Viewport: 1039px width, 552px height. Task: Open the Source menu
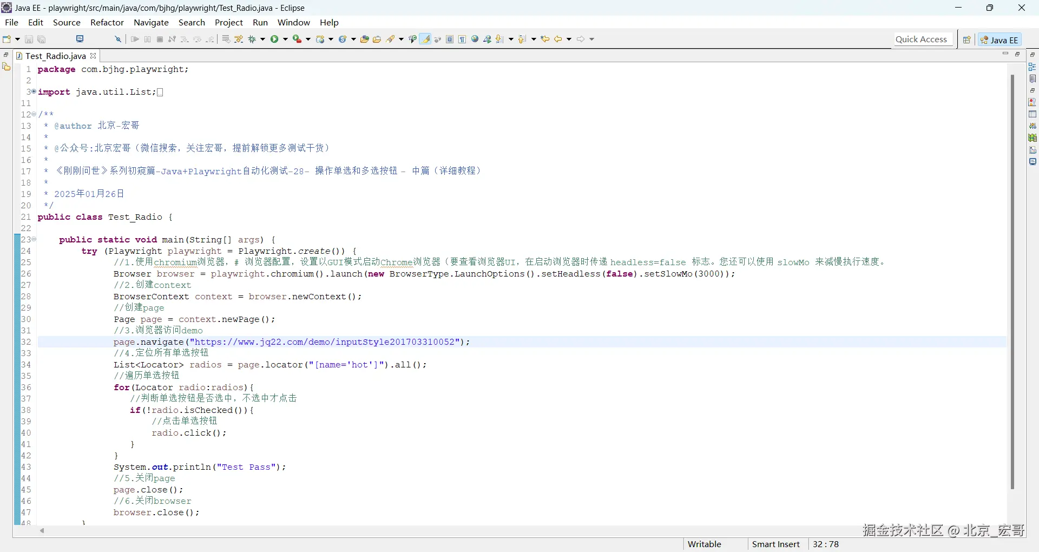pos(67,22)
